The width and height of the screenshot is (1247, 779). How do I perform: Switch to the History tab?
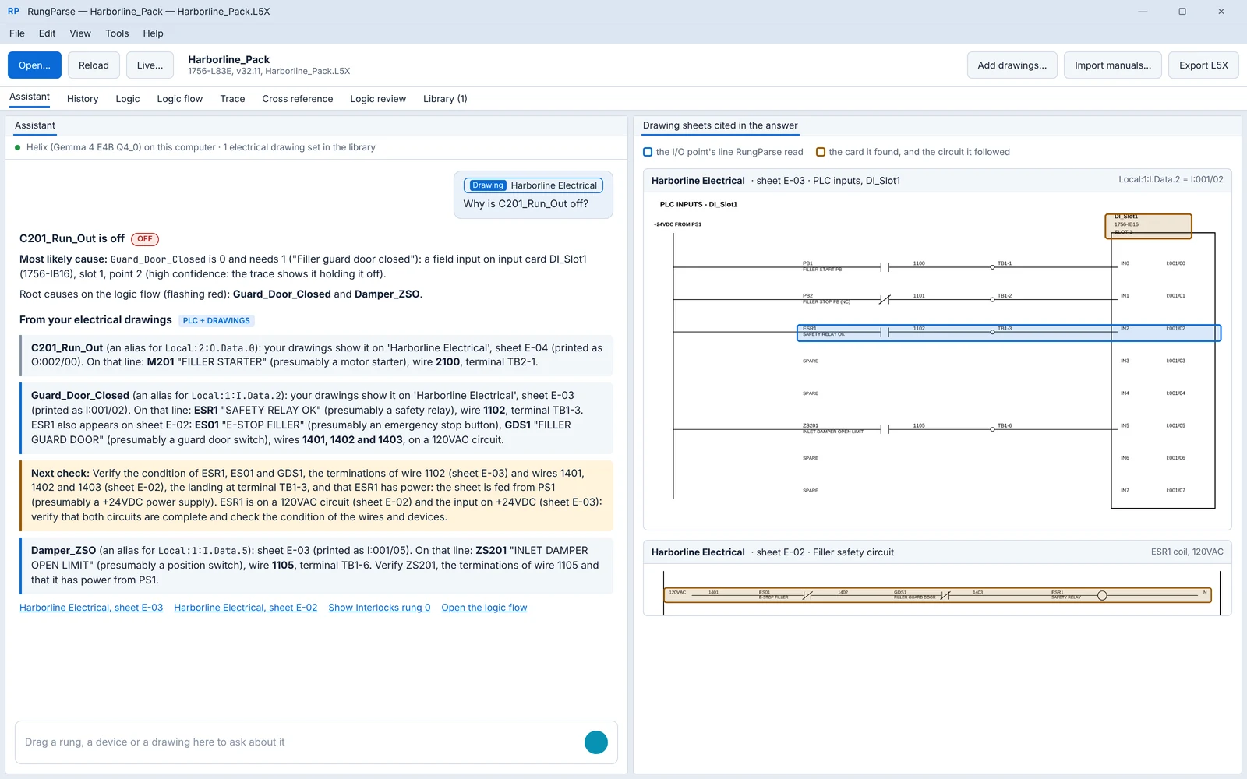(x=83, y=99)
